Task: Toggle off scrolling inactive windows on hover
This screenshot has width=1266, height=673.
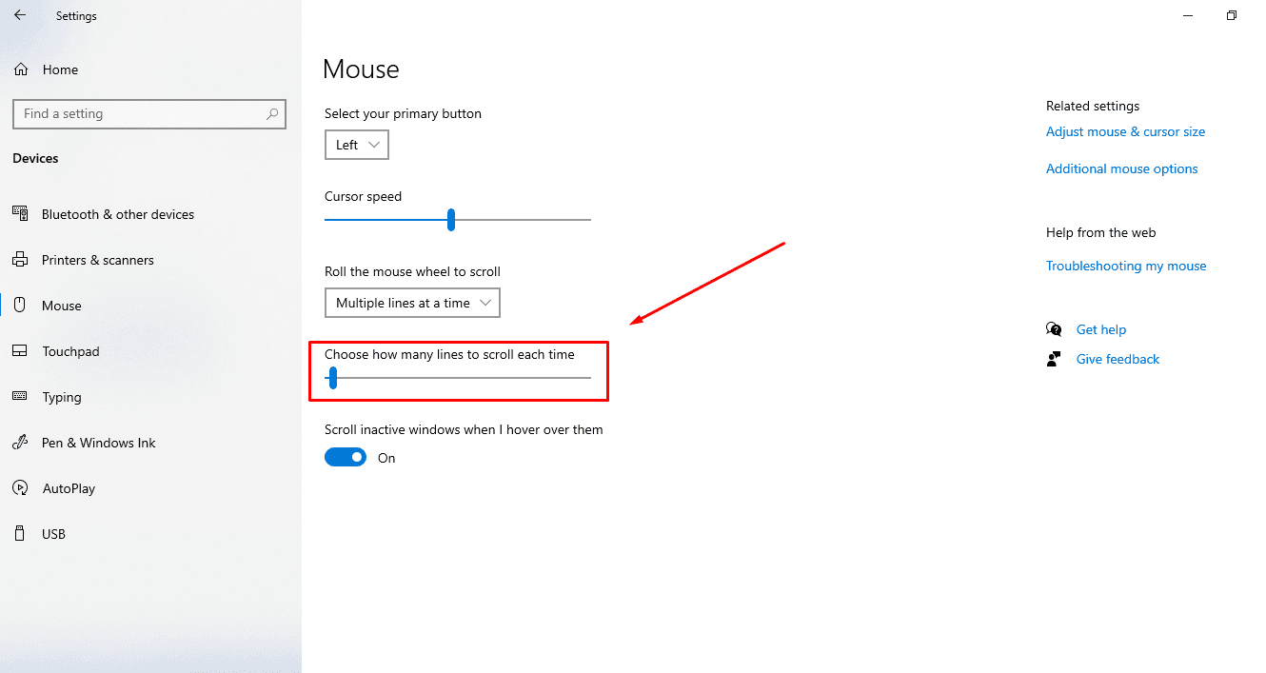Action: [345, 456]
